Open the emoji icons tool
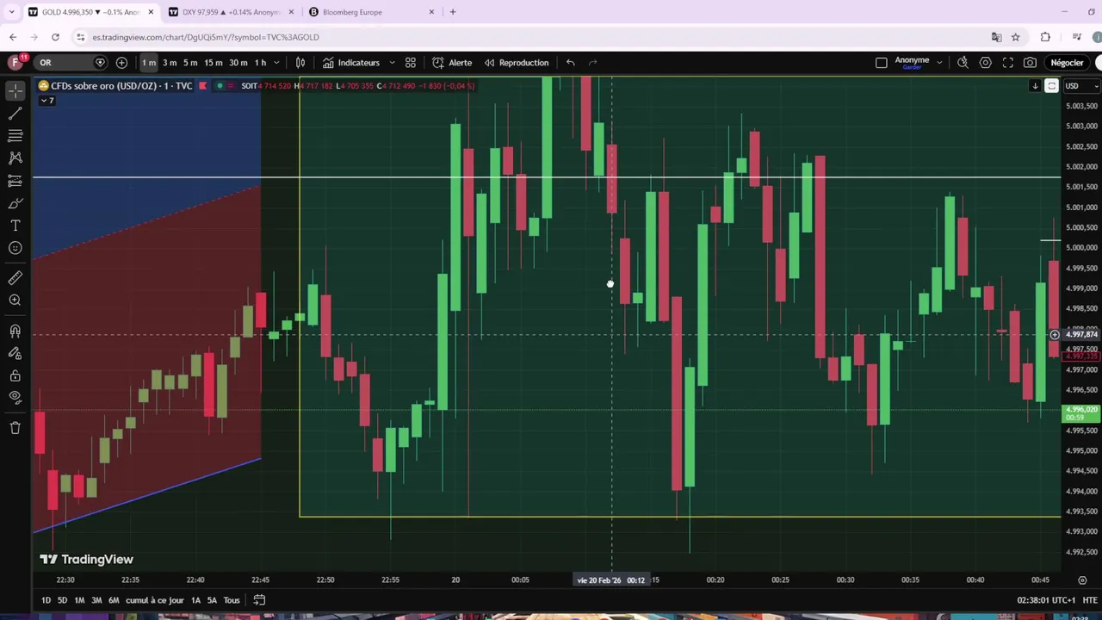The height and width of the screenshot is (620, 1102). click(x=15, y=248)
